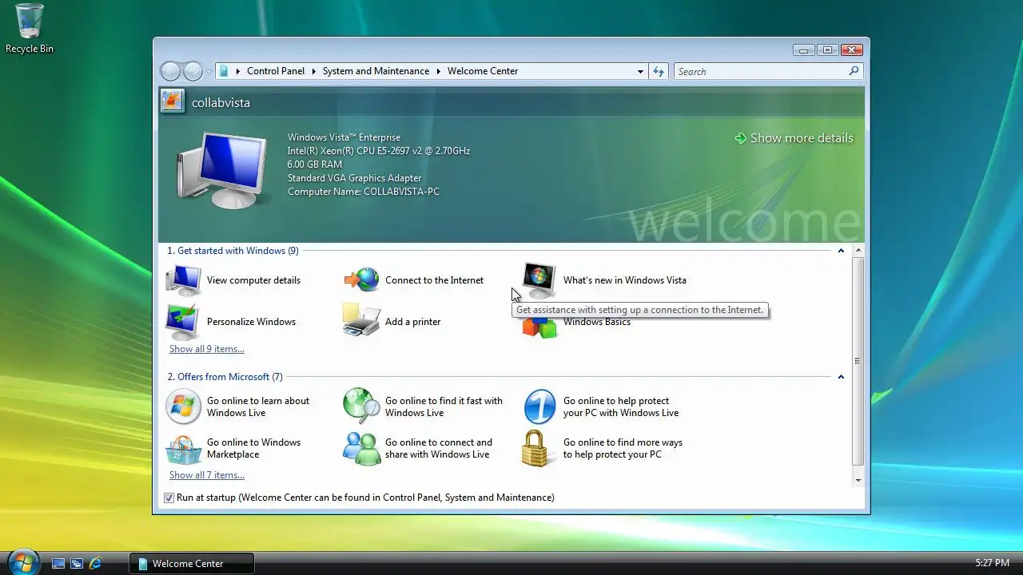Click the collabvista user account picture
This screenshot has width=1023, height=575.
pos(172,101)
